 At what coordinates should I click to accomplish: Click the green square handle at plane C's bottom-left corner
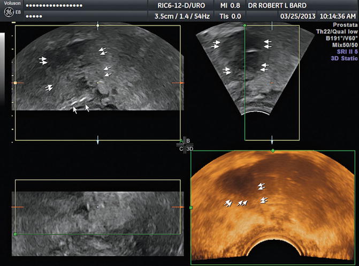click(16, 234)
